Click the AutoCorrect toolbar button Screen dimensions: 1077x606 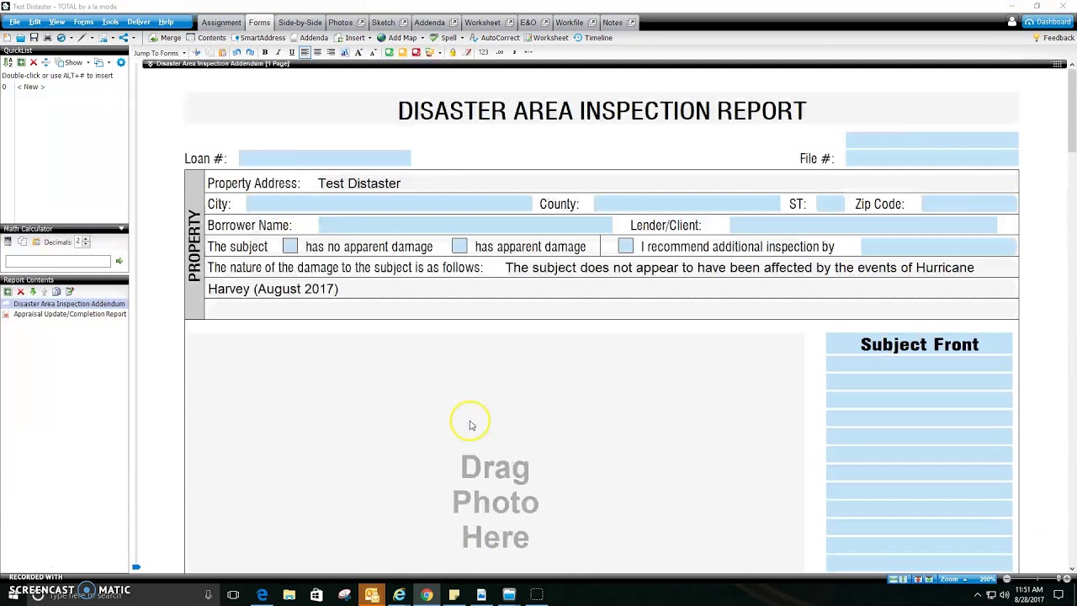(495, 38)
